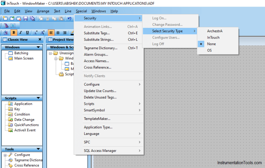The height and width of the screenshot is (168, 265).
Task: Open the Wizards hat icon
Action: (x=6, y=25)
